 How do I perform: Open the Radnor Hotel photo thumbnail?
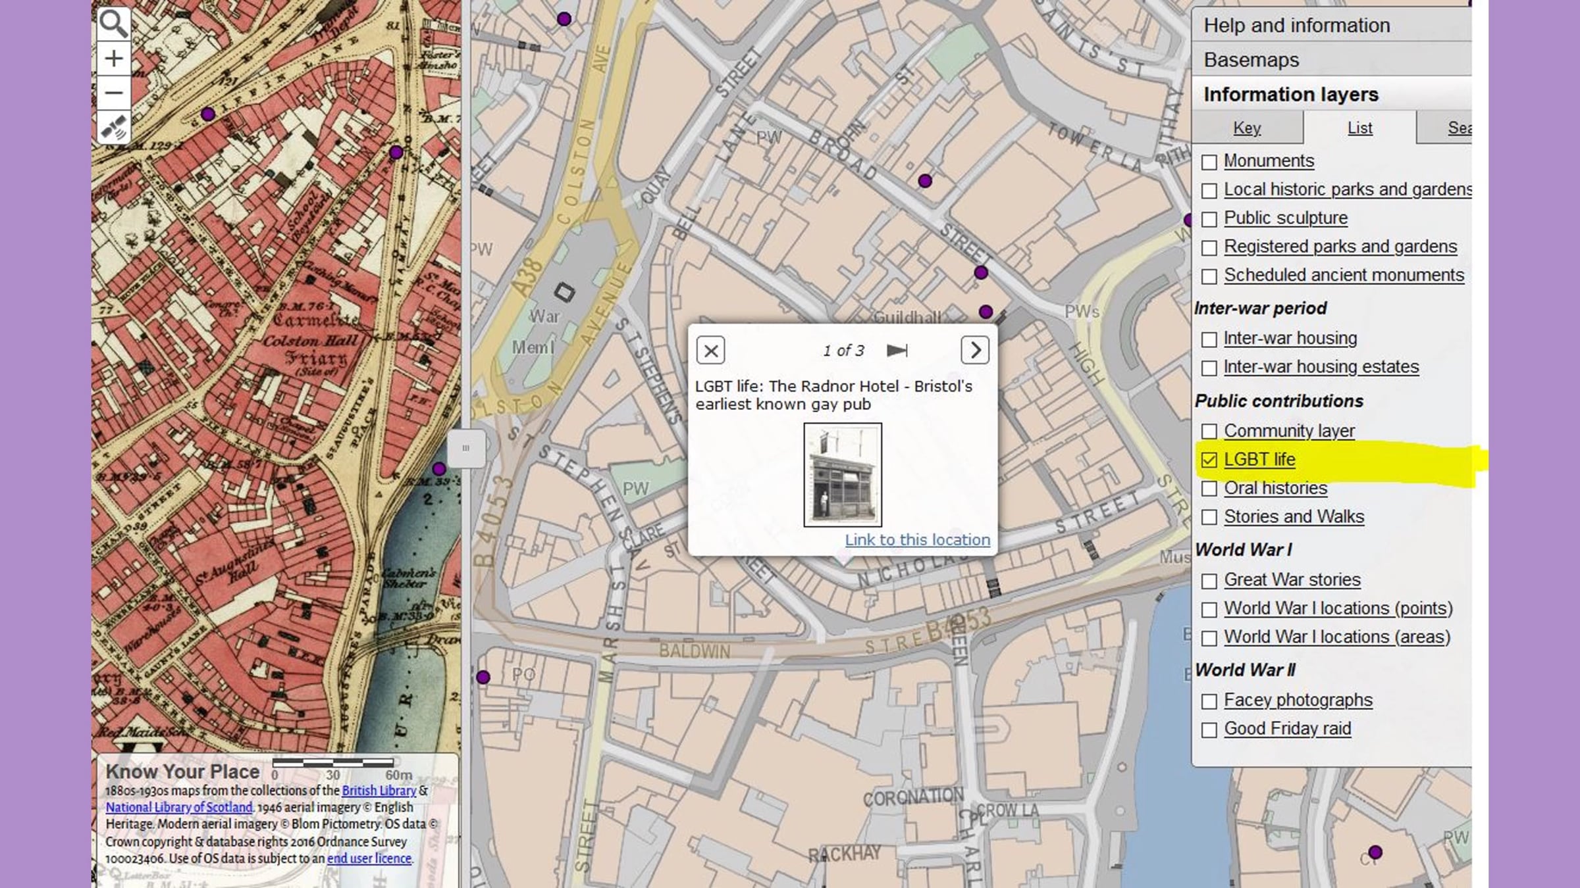[x=843, y=474]
